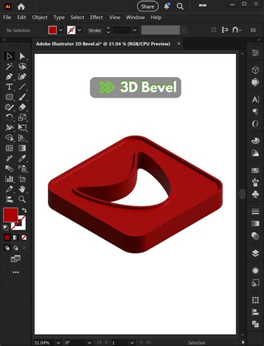Select the Column Graph tool
Screen dimensions: 264x346
[x=9, y=179]
